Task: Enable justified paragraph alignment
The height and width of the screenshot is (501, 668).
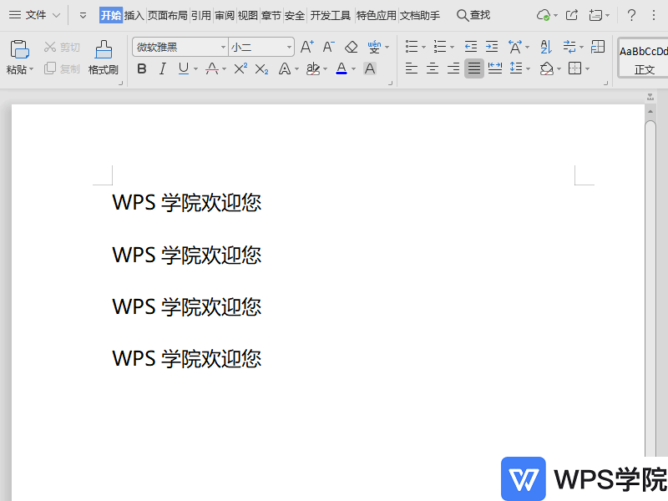Action: 473,68
